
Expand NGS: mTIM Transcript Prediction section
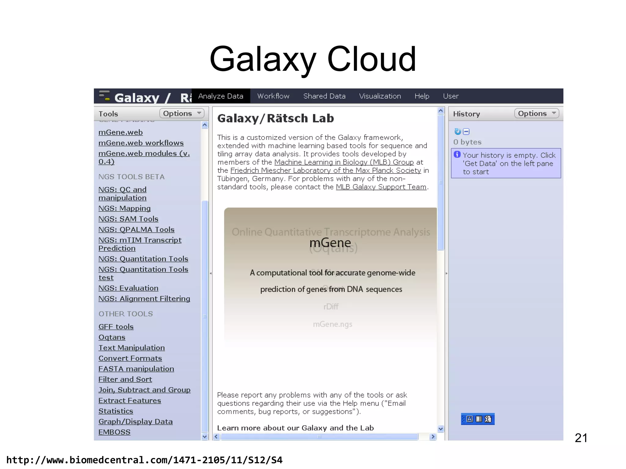click(140, 244)
